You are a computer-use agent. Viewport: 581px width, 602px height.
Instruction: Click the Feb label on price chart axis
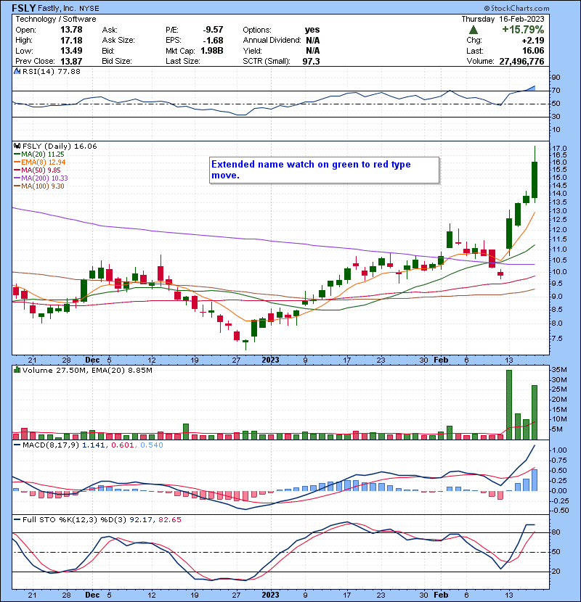[x=441, y=360]
